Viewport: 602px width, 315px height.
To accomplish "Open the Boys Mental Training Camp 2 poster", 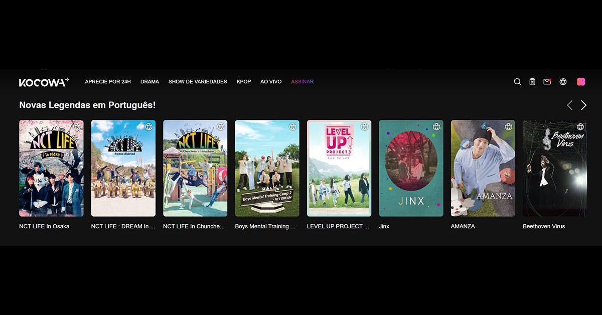I will (267, 168).
